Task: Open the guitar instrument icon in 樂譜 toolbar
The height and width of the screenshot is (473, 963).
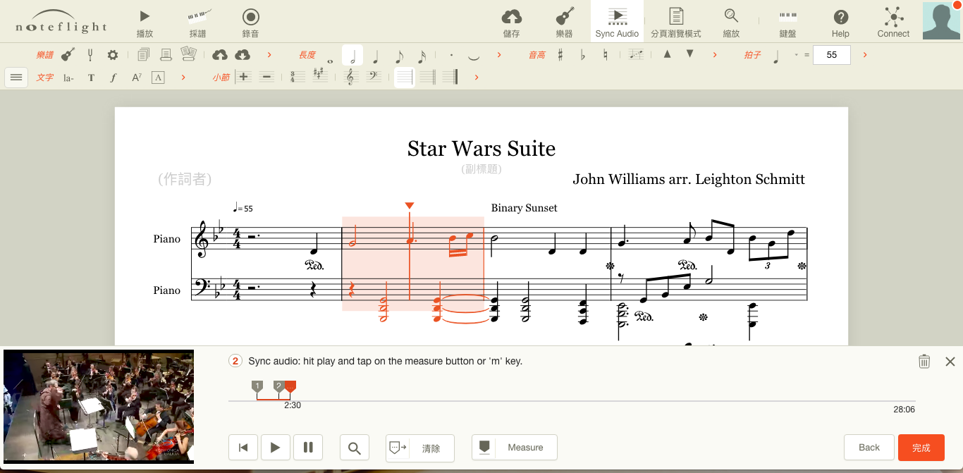Action: point(68,55)
